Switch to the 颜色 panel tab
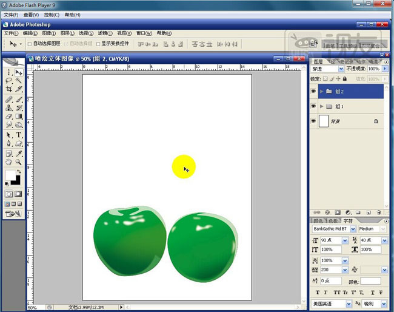Screen dimensions: 394x312 (319, 220)
